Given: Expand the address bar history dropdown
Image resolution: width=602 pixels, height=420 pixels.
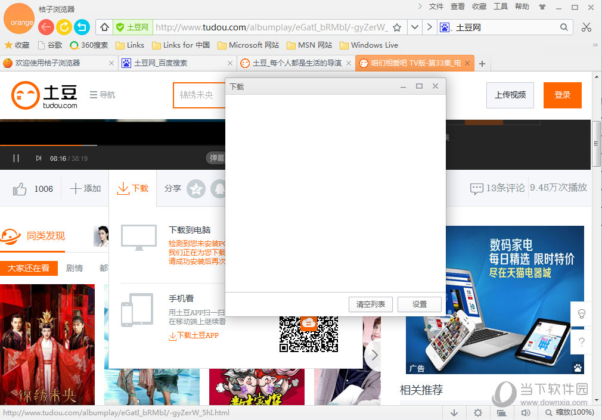Looking at the screenshot, I should (x=414, y=27).
